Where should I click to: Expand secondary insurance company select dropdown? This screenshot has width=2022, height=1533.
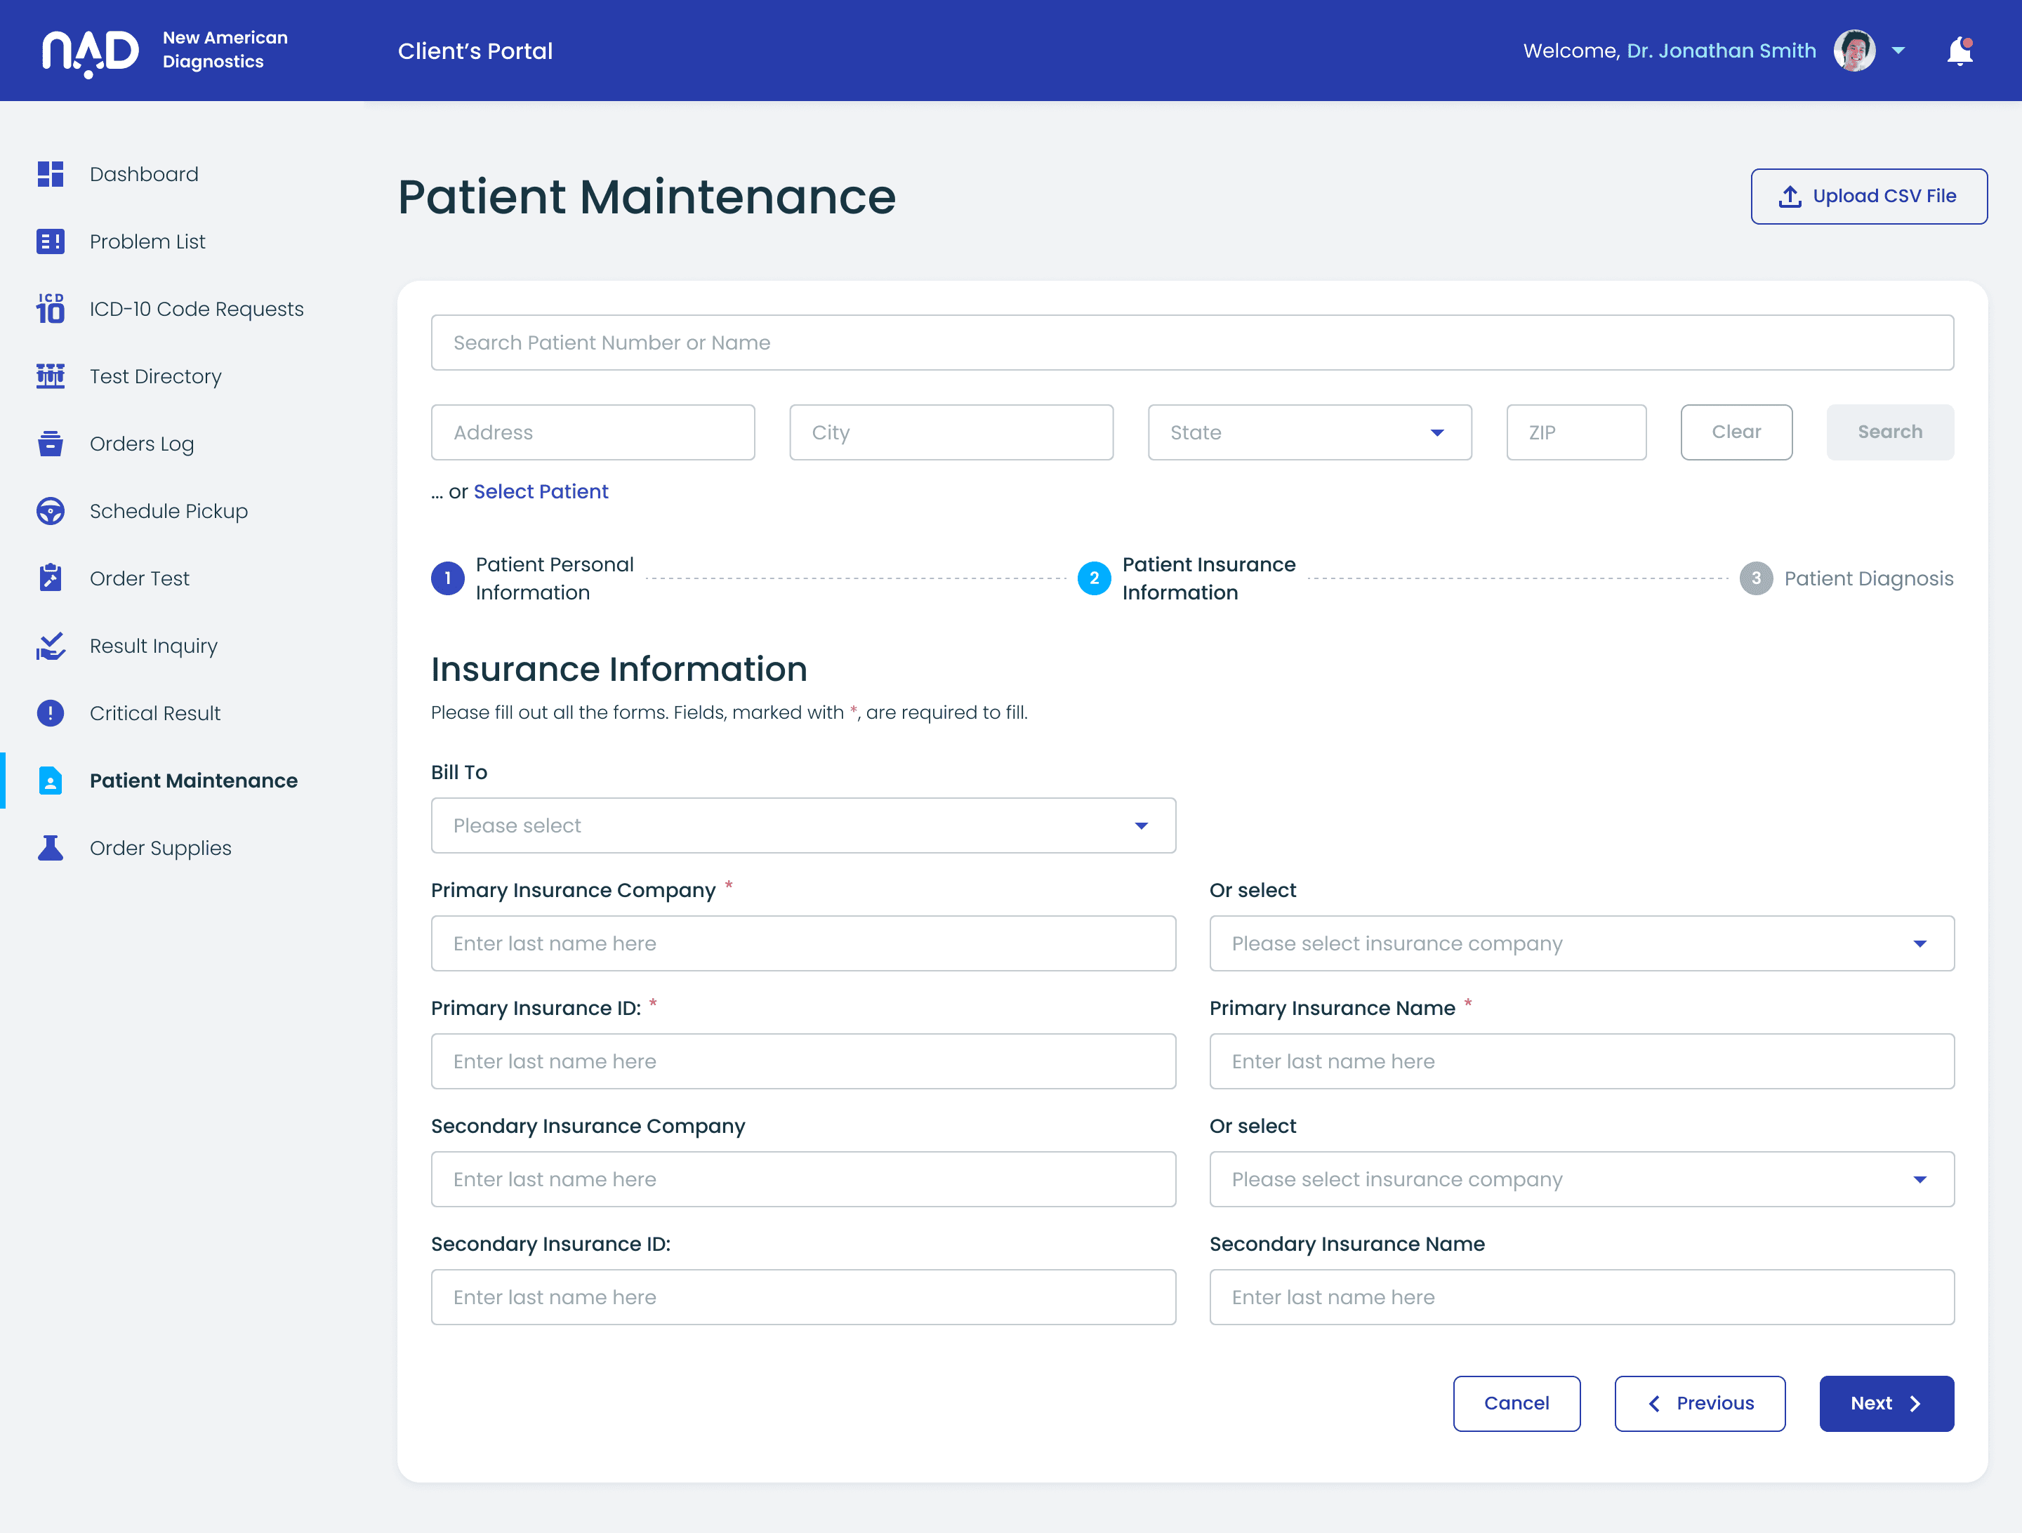click(x=1581, y=1179)
